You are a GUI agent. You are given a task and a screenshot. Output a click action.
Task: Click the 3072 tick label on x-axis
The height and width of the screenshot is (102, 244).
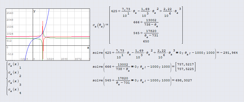[x=78, y=59]
